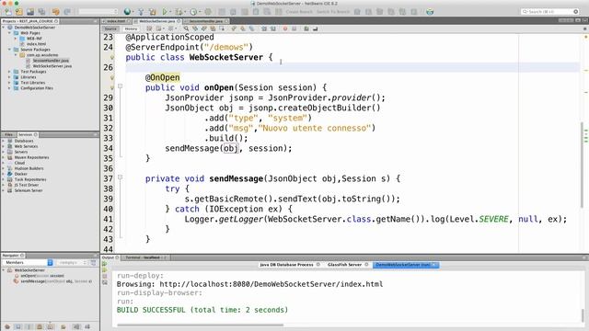Select DemoWebSocketServer (run) output tab

(405, 265)
